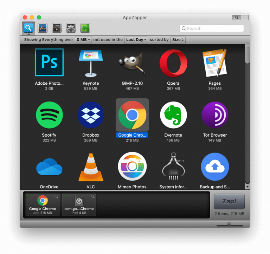Click into the Search field
Viewport: 270px width, 254px height.
[212, 28]
